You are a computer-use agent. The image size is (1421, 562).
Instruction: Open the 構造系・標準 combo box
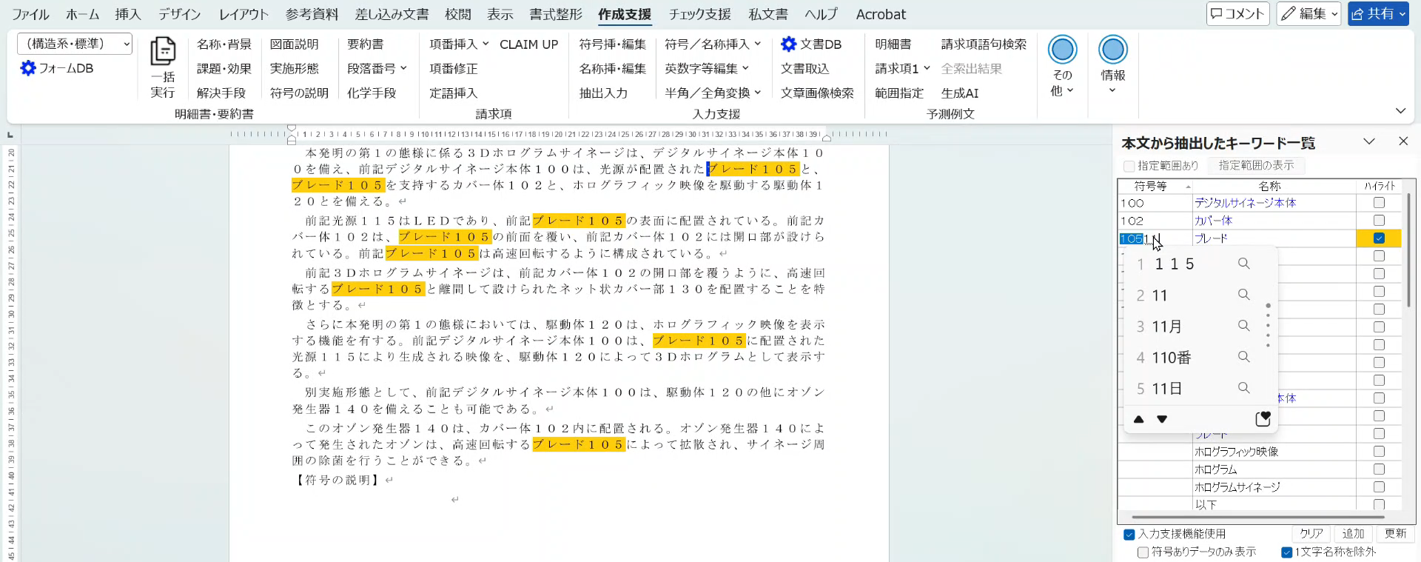coord(75,44)
